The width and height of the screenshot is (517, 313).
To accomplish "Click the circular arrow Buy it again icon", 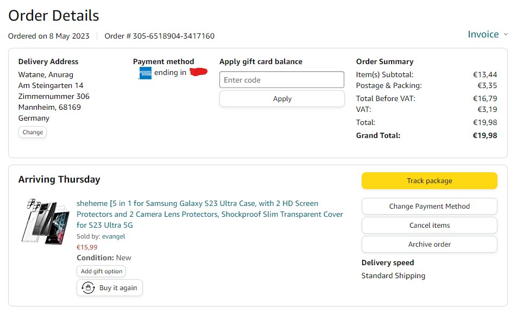I will 88,288.
